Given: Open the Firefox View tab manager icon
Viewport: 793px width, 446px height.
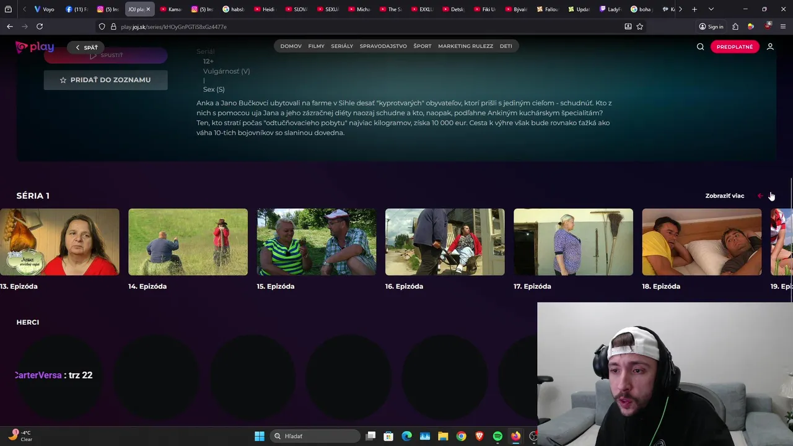Looking at the screenshot, I should click(x=8, y=9).
